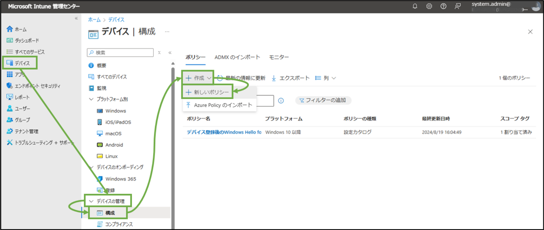Open レポート in left navigation
The image size is (544, 230).
(19, 97)
